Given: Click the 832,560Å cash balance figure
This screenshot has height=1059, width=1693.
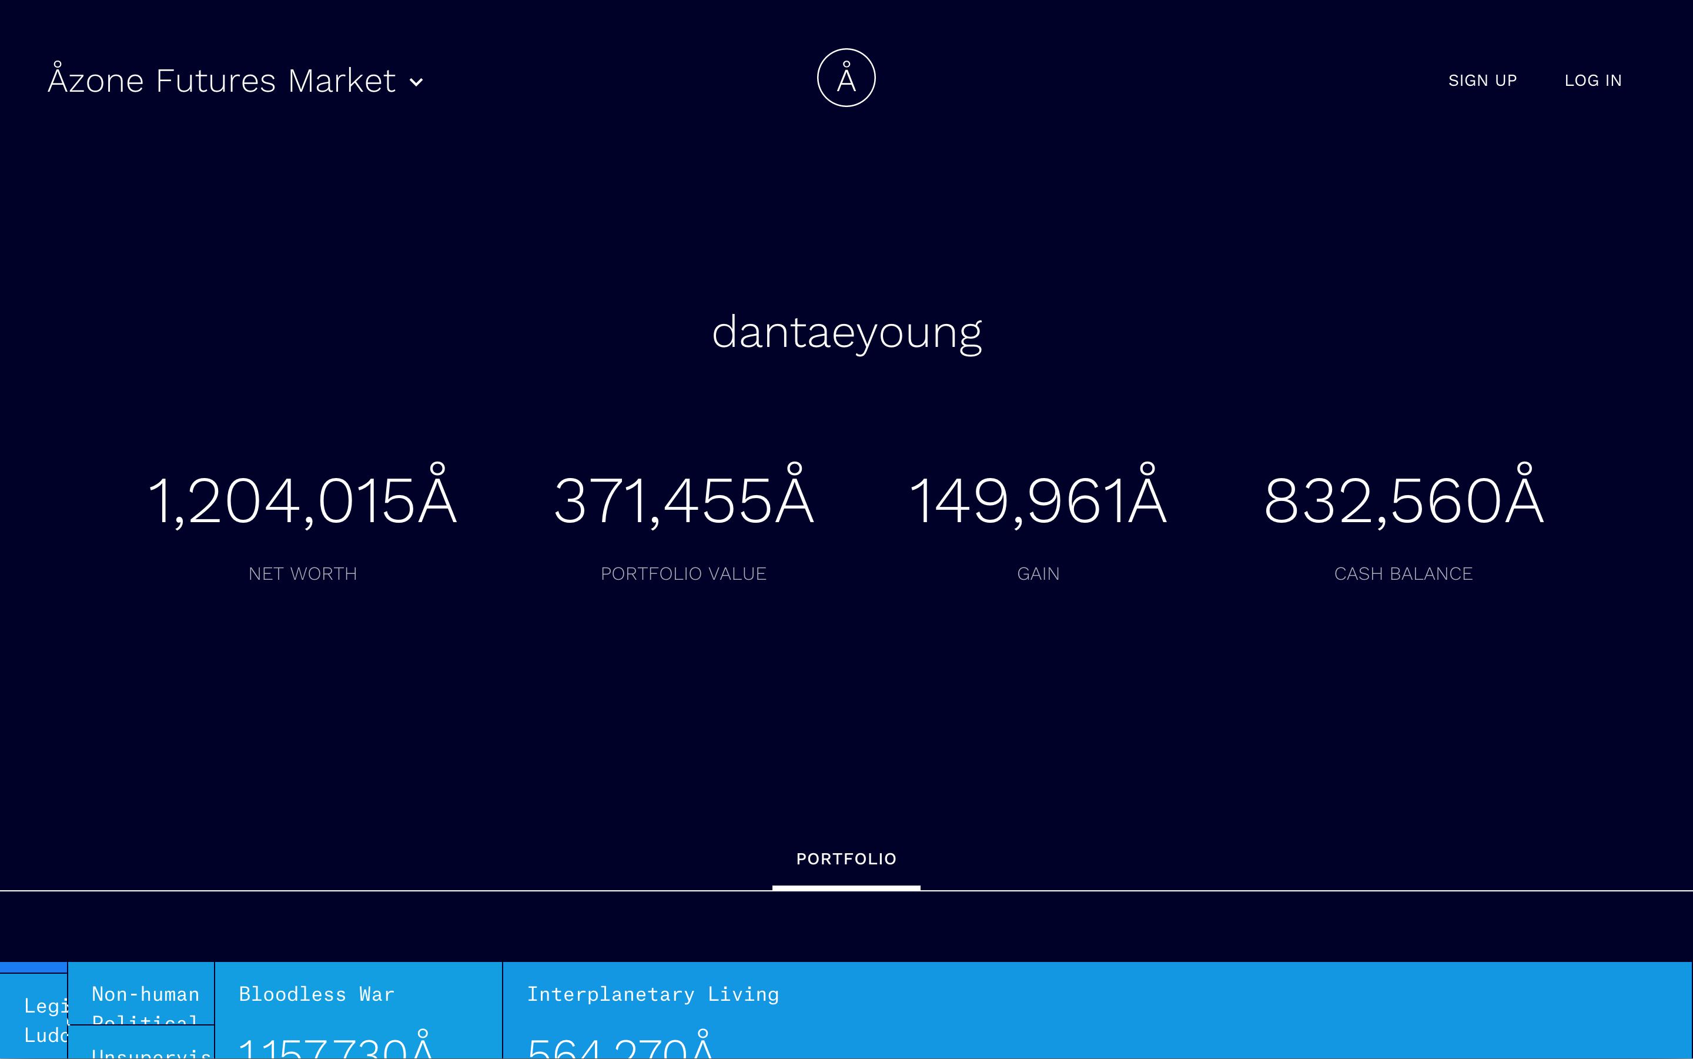Looking at the screenshot, I should pyautogui.click(x=1403, y=499).
